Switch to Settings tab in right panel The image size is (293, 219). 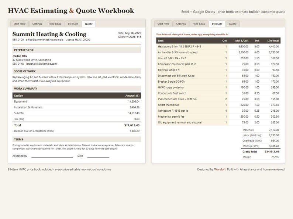pyautogui.click(x=181, y=24)
